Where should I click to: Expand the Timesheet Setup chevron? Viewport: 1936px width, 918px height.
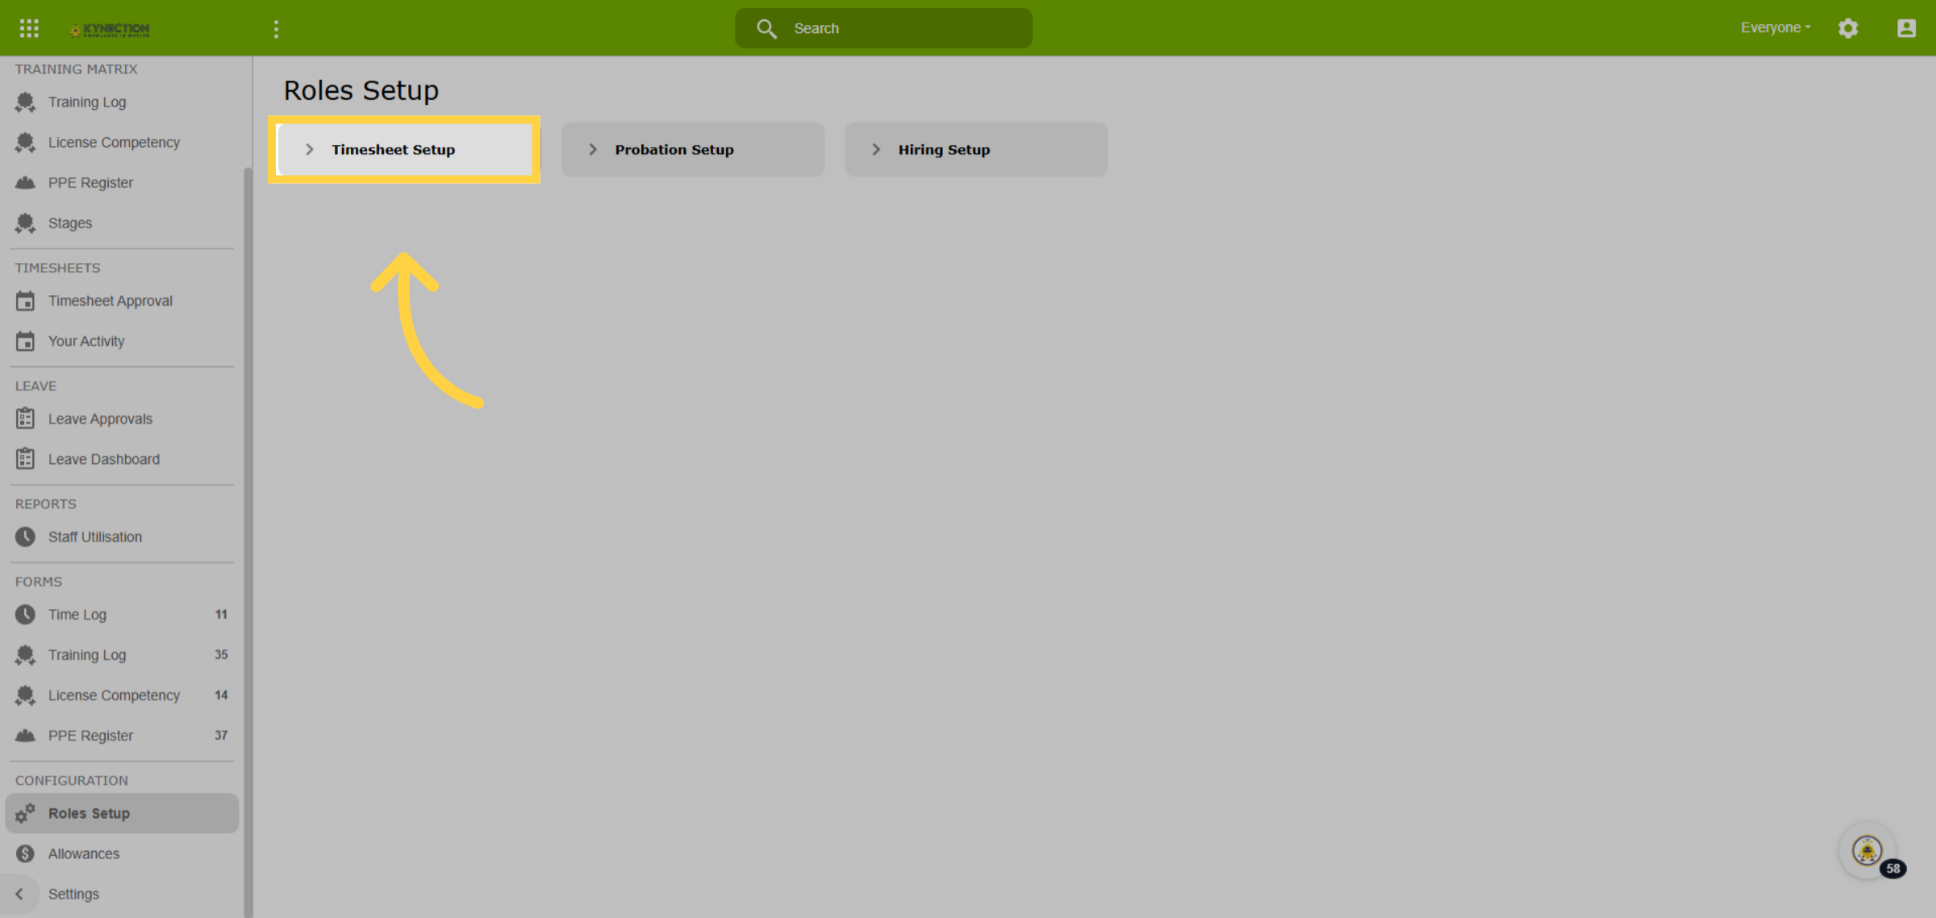click(310, 150)
